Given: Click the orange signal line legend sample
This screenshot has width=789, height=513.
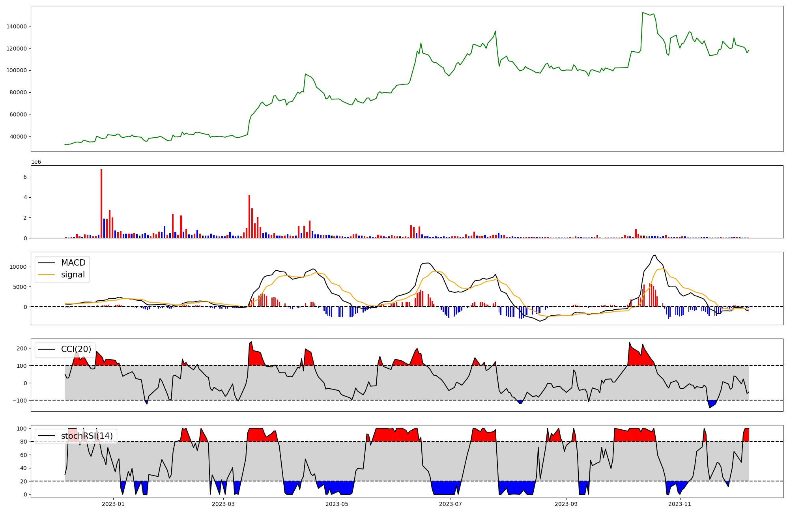Looking at the screenshot, I should [x=46, y=275].
